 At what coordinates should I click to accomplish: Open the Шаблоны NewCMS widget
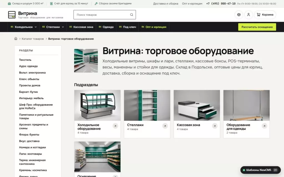[260, 170]
